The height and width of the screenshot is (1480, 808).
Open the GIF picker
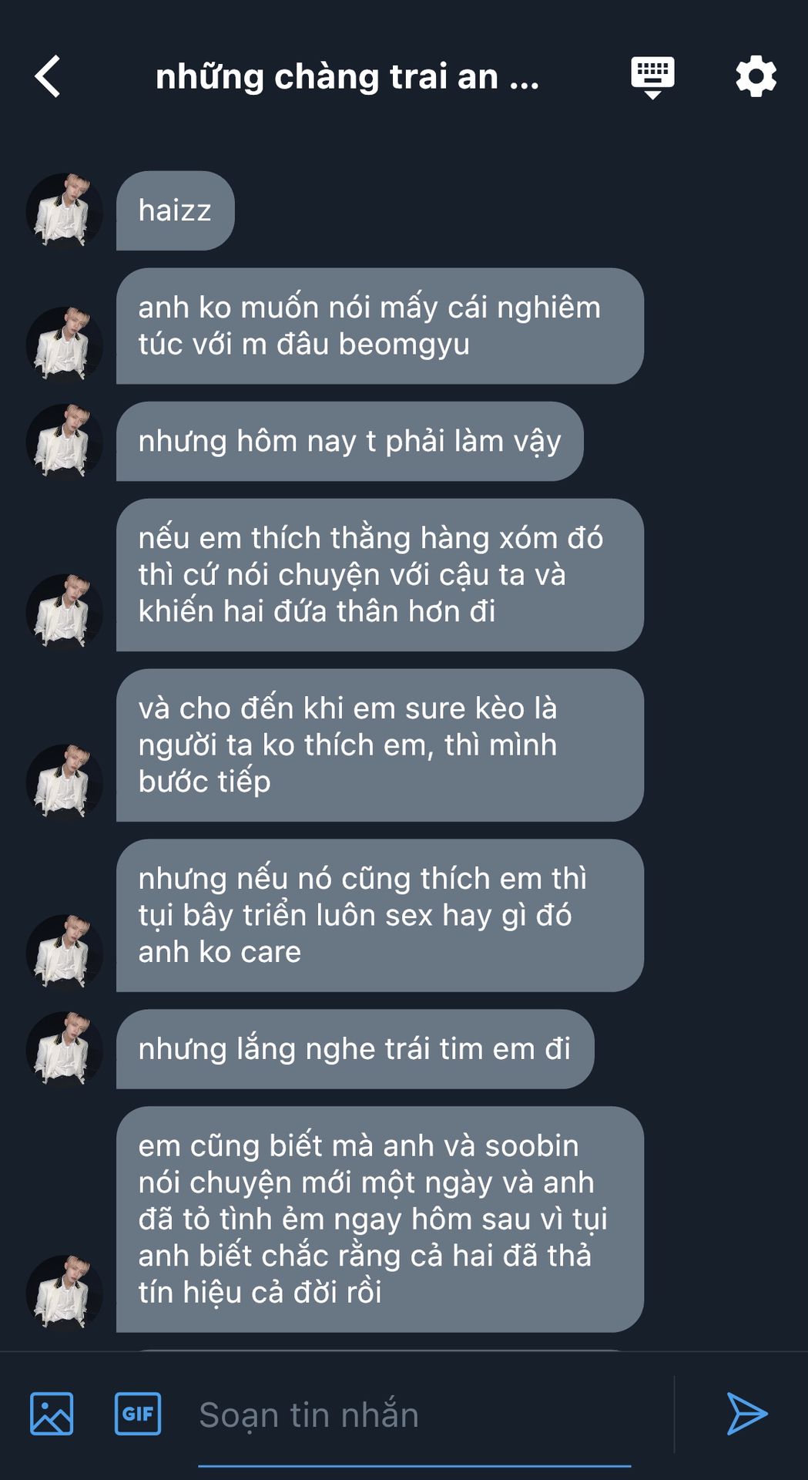pos(138,1414)
